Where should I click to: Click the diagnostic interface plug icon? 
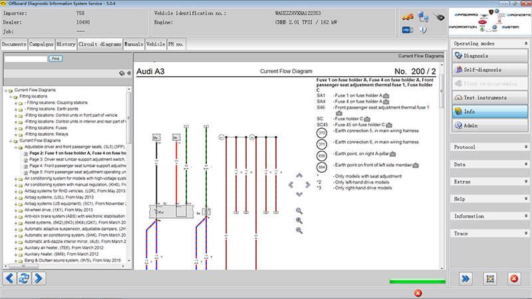tap(439, 17)
